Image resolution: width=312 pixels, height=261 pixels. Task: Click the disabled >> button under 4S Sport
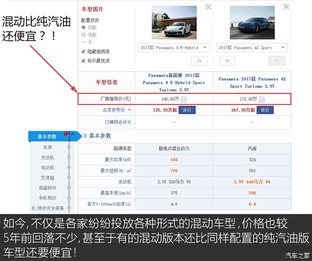[x=277, y=61]
